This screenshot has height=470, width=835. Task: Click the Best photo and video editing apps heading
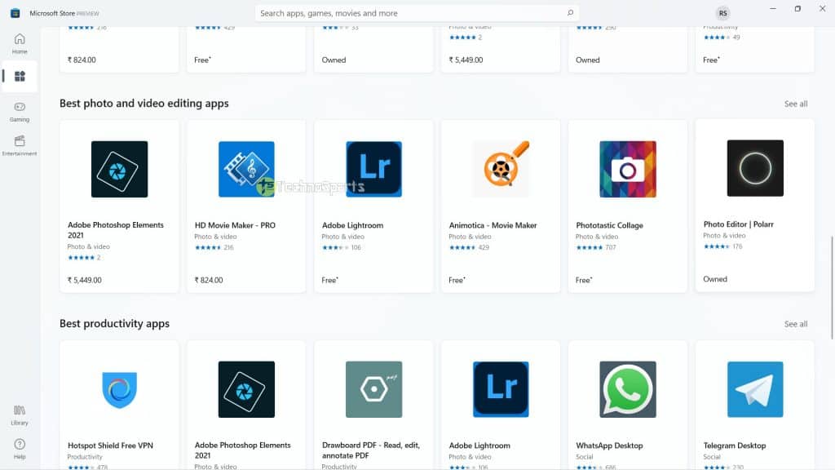(x=144, y=104)
